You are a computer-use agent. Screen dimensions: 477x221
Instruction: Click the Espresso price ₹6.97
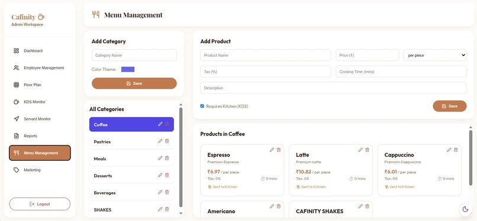[x=214, y=172]
